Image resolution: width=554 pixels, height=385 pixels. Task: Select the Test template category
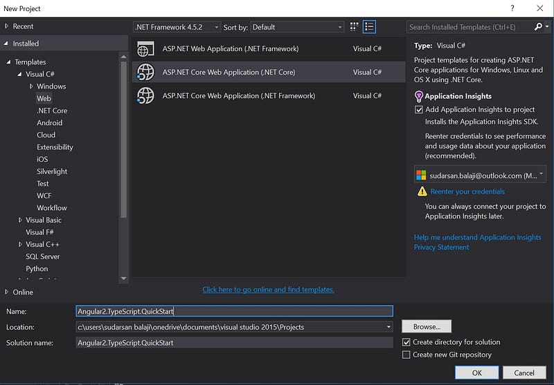43,184
